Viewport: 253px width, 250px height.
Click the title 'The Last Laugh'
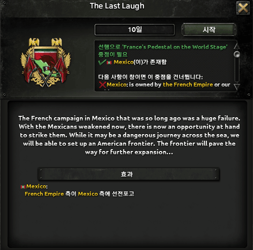coord(117,6)
